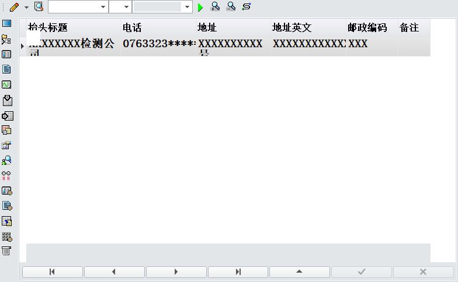The image size is (458, 282).
Task: Click the row indicator arrow at row start
Action: (x=22, y=46)
